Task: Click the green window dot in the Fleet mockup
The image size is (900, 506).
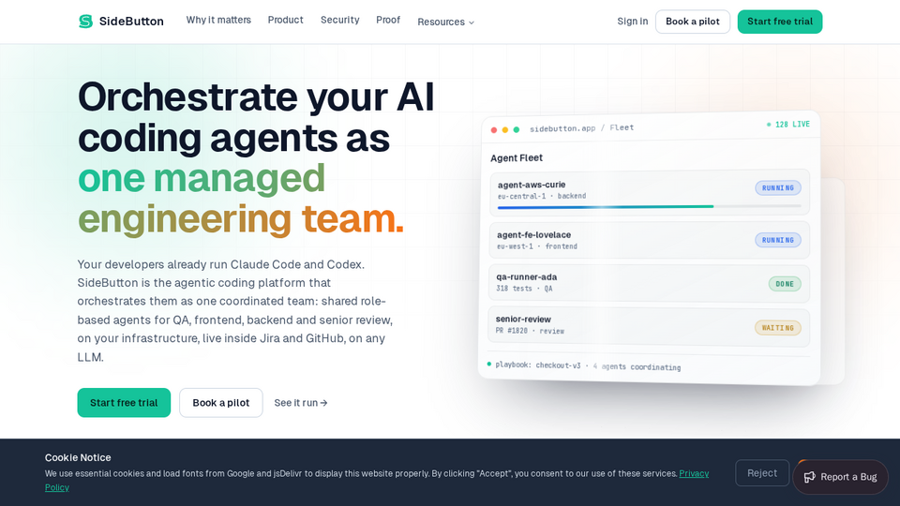Action: click(x=517, y=129)
